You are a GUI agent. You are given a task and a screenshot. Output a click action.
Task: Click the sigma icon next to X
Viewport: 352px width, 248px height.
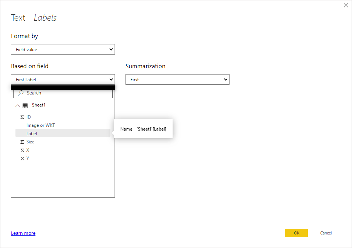[22, 150]
